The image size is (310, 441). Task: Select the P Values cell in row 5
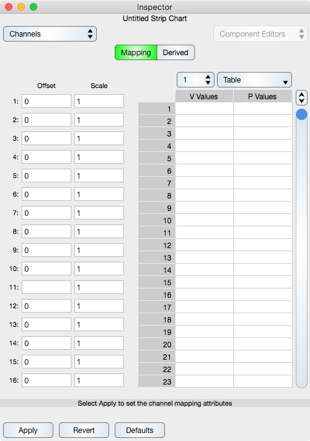tap(262, 158)
